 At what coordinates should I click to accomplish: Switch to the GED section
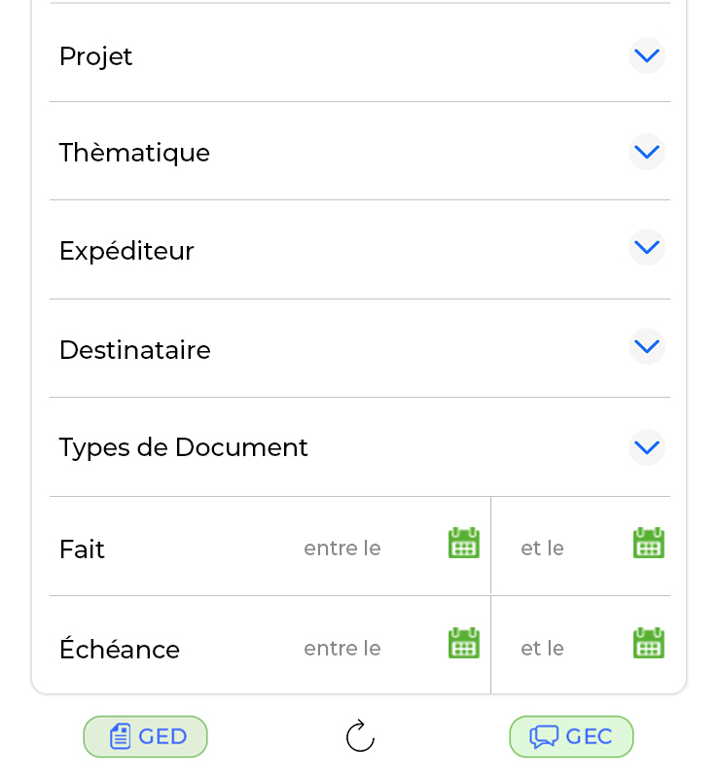tap(146, 736)
